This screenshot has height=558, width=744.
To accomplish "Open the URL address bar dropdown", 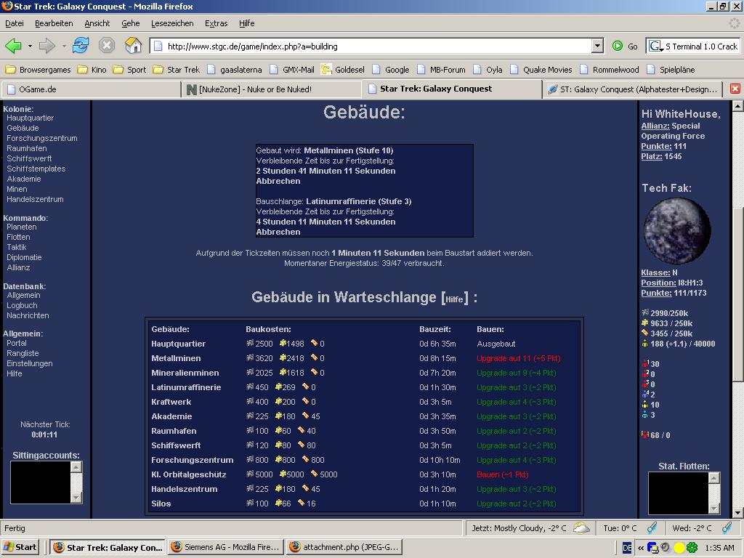I will tap(597, 46).
